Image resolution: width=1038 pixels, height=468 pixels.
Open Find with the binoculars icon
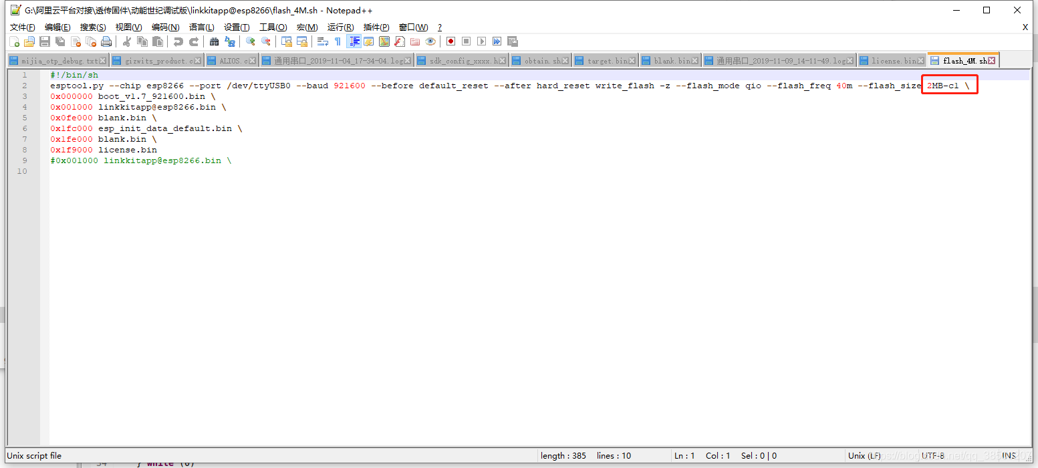pyautogui.click(x=214, y=41)
